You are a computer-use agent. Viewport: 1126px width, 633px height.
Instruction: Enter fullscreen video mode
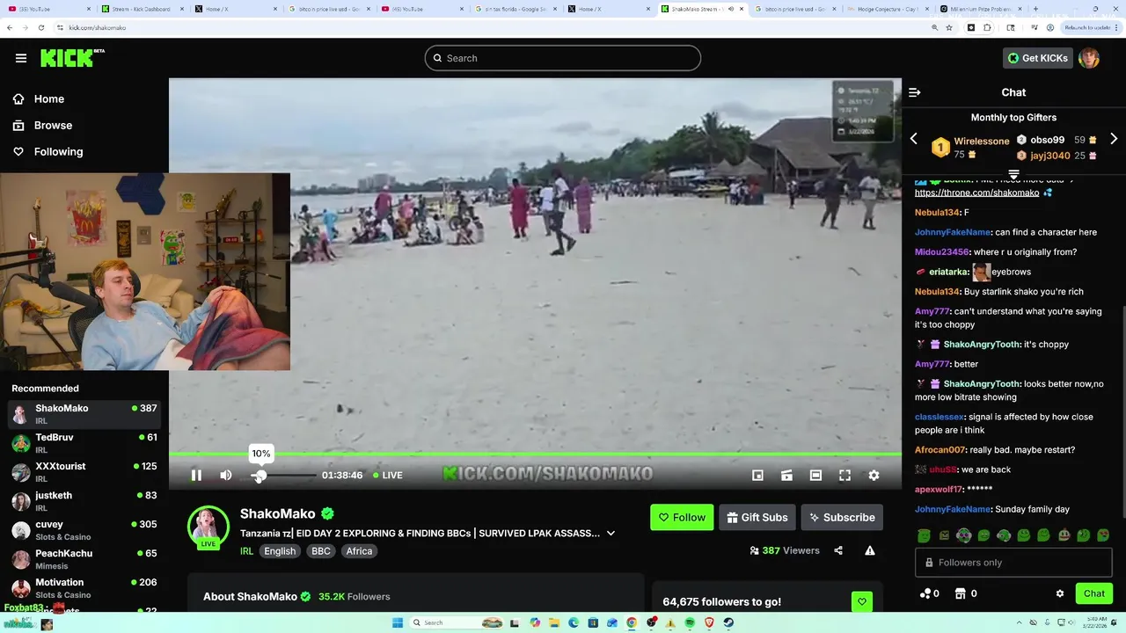pos(844,475)
